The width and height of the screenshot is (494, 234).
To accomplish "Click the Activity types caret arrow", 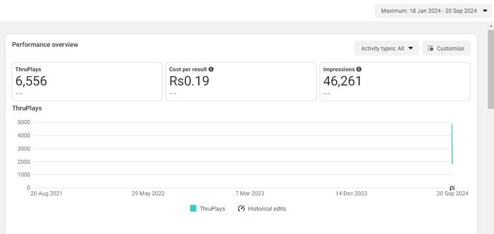I will pos(410,48).
